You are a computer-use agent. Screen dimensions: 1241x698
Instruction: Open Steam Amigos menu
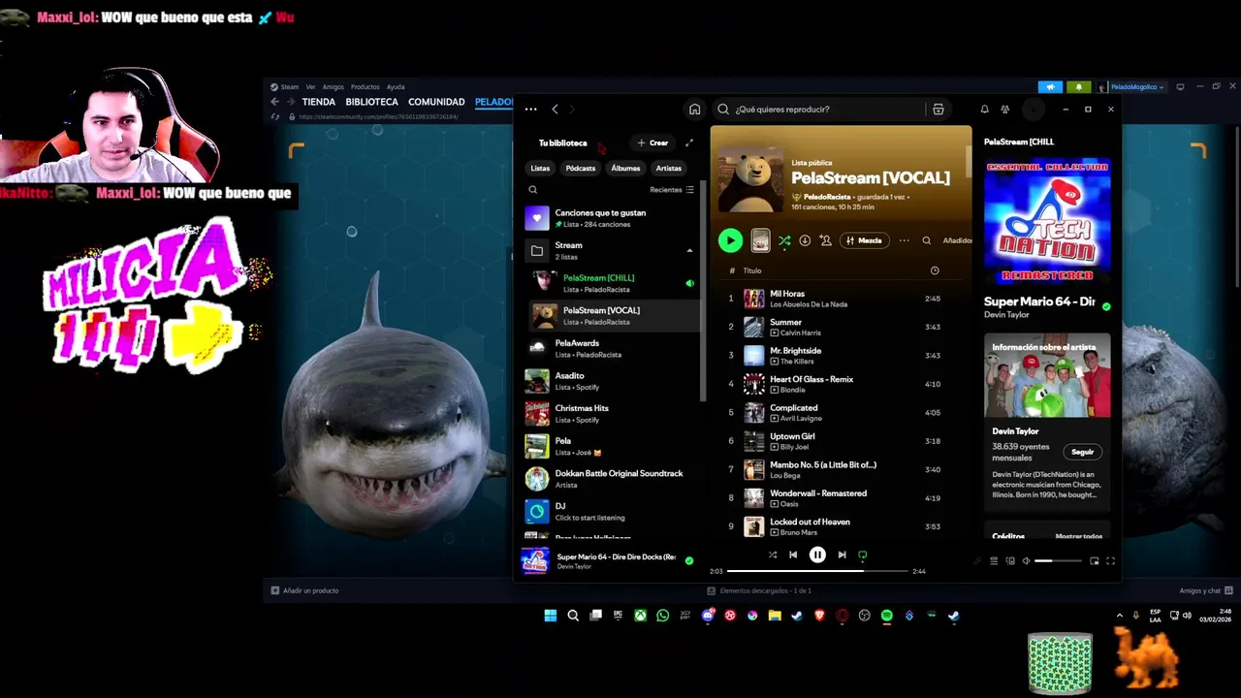[x=333, y=87]
